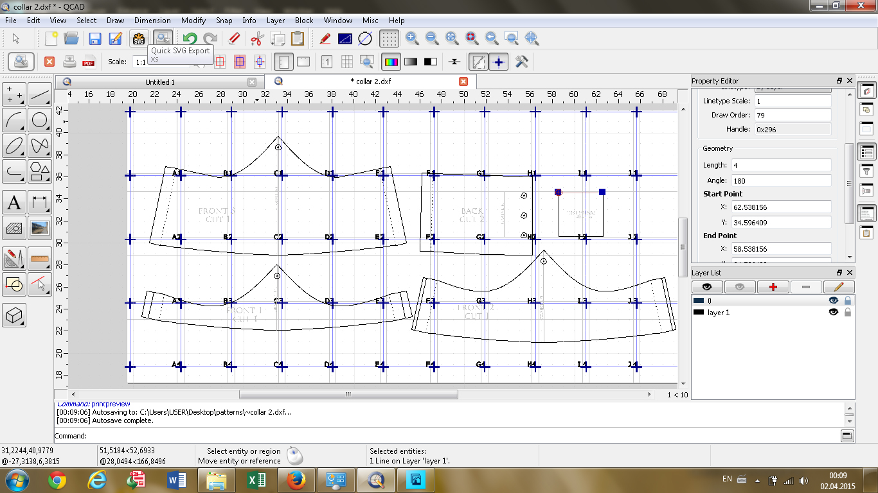This screenshot has height=493, width=878.
Task: Open the Scale combo box
Action: click(140, 62)
